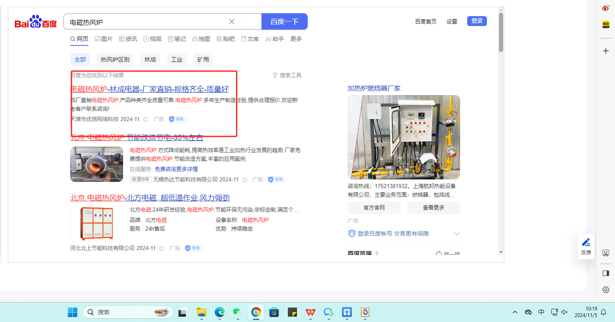Screen dimensions: 615x322
Task: Click the 官方官网 button
Action: pyautogui.click(x=374, y=208)
